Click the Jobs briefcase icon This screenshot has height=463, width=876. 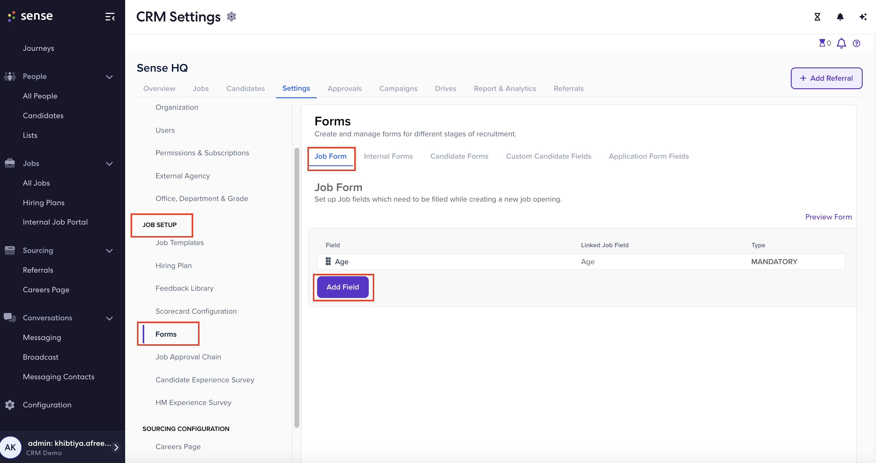tap(10, 163)
